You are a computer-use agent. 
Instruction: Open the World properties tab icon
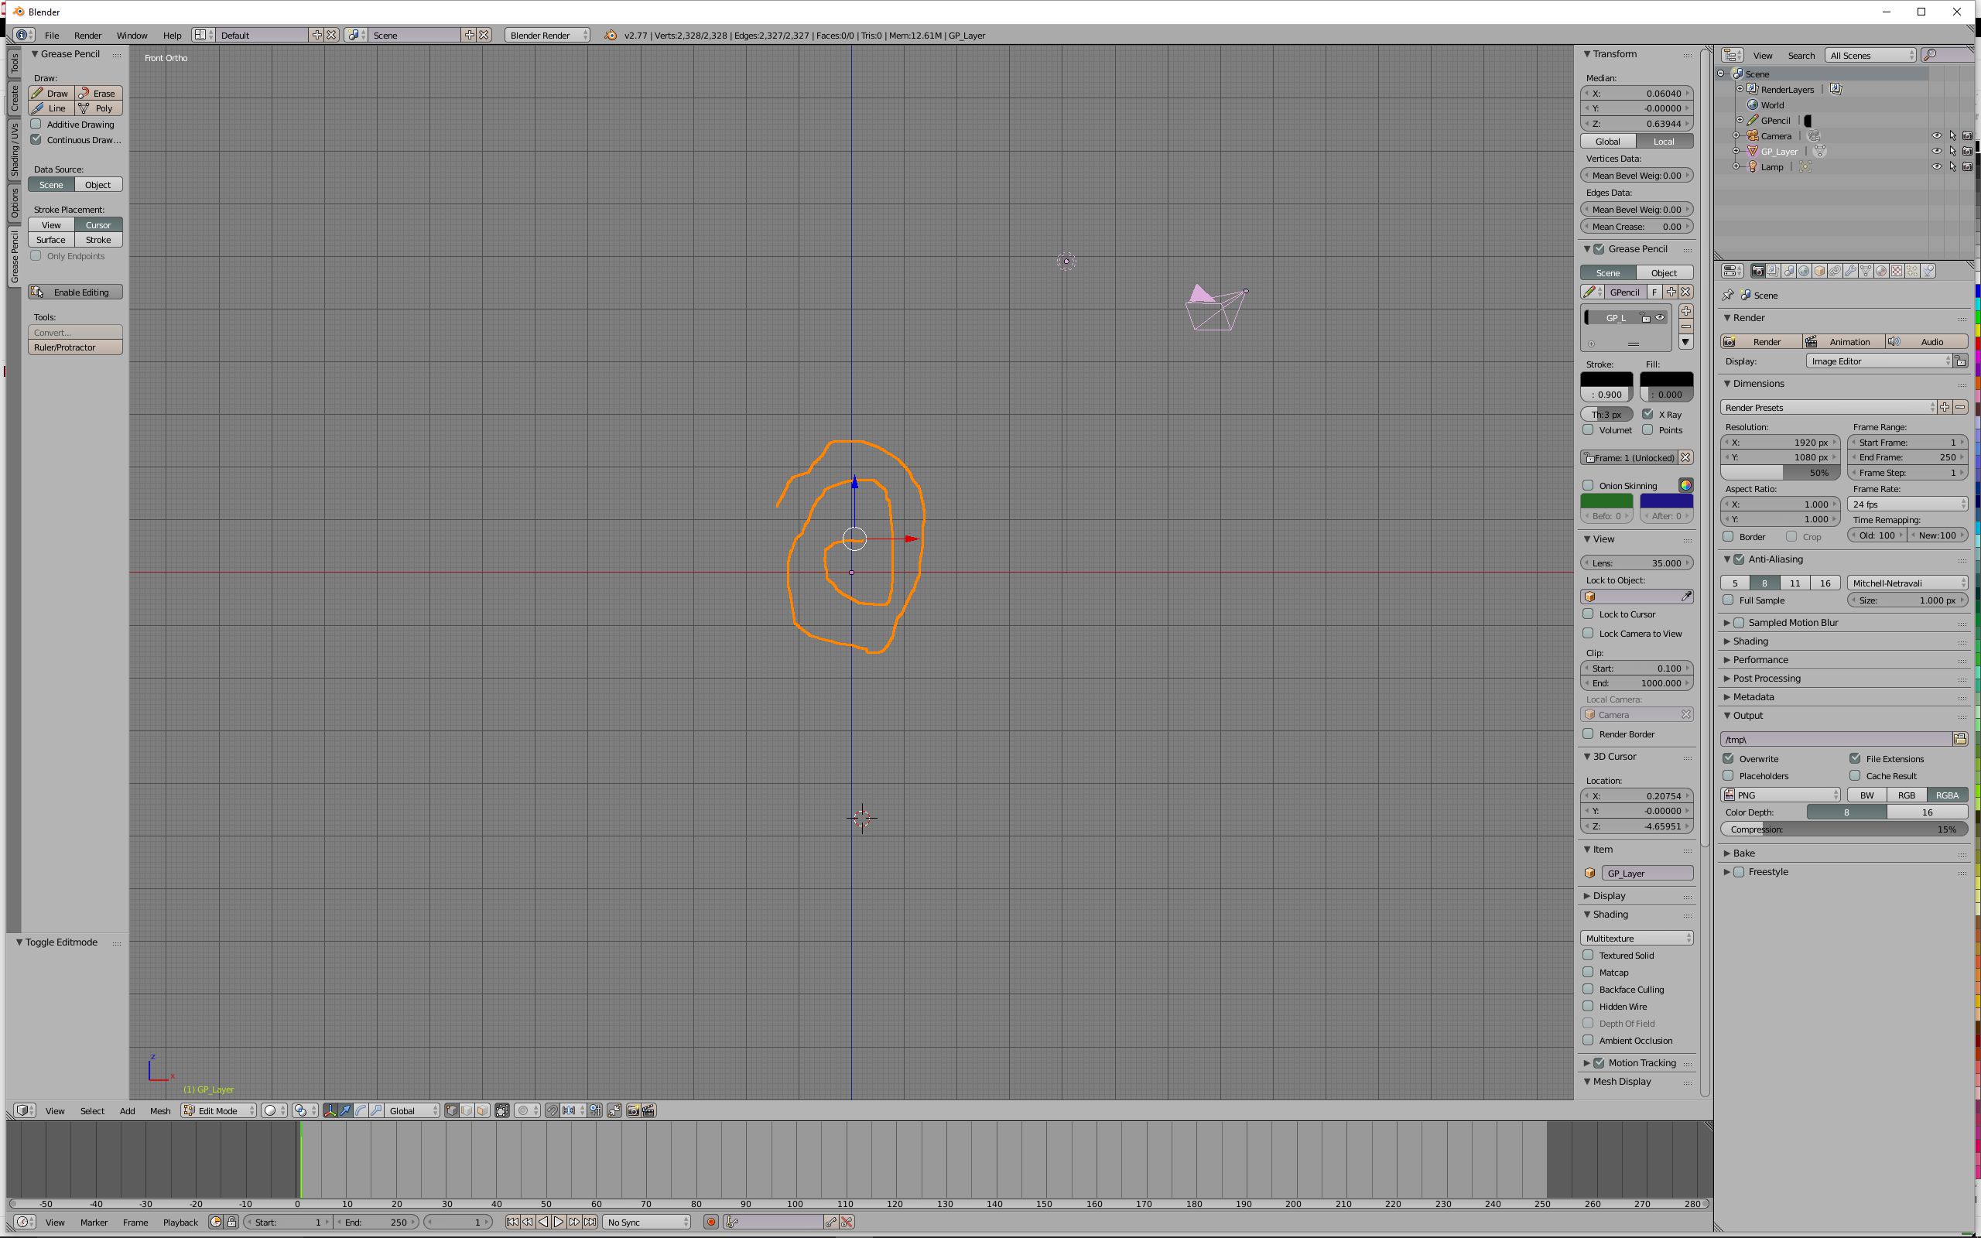1805,271
